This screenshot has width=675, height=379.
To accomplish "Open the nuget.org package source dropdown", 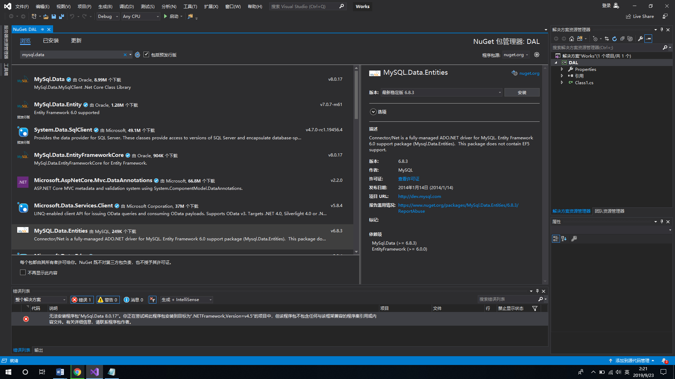I will point(516,55).
